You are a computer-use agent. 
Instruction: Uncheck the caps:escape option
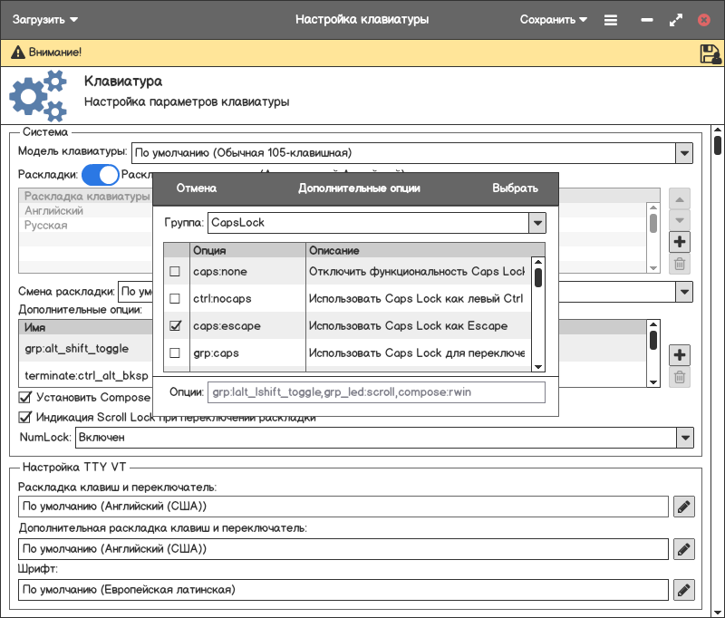pyautogui.click(x=175, y=325)
